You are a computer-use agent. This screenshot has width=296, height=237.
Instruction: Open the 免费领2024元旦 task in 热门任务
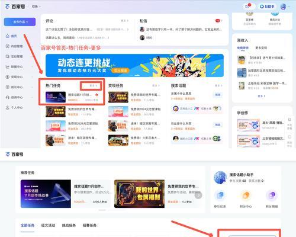72,126
